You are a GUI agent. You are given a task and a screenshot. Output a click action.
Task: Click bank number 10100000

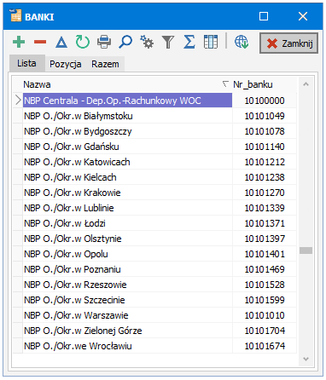click(x=265, y=101)
